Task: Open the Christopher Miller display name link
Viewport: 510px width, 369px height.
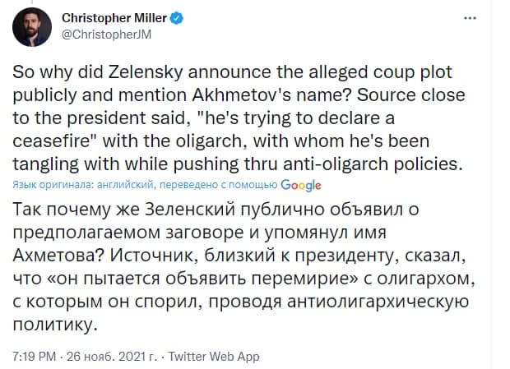Action: click(110, 18)
